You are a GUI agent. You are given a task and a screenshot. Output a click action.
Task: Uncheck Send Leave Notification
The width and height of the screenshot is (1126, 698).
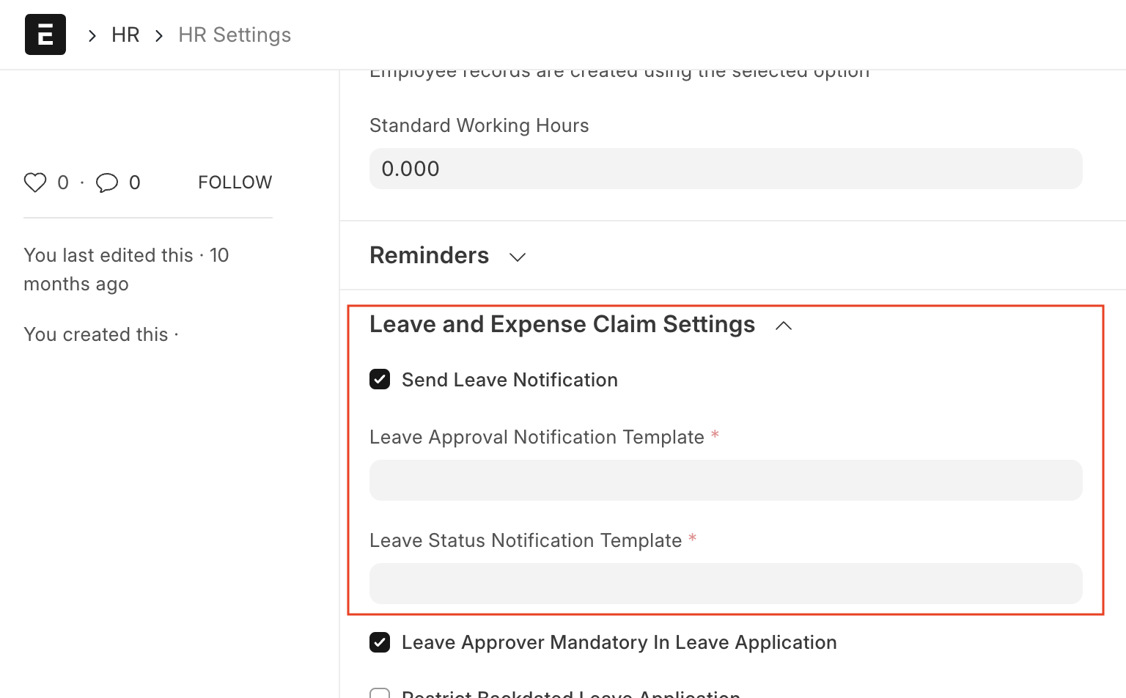point(380,379)
